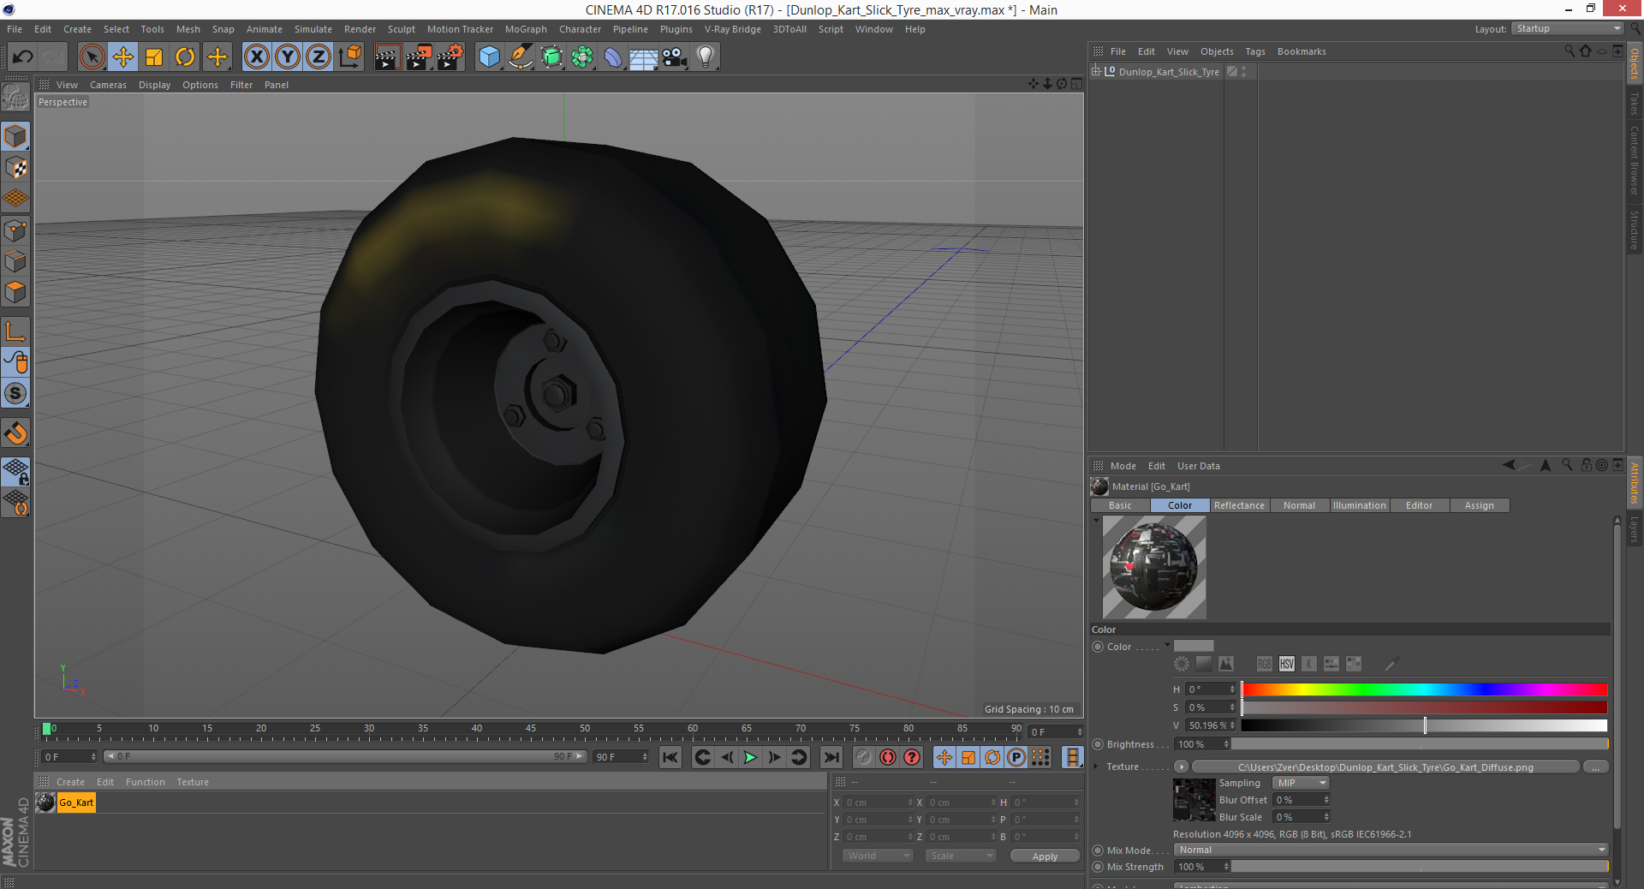Add a Camera object
1644x889 pixels.
[675, 57]
